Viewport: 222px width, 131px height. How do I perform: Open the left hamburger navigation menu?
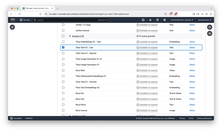click(x=12, y=27)
